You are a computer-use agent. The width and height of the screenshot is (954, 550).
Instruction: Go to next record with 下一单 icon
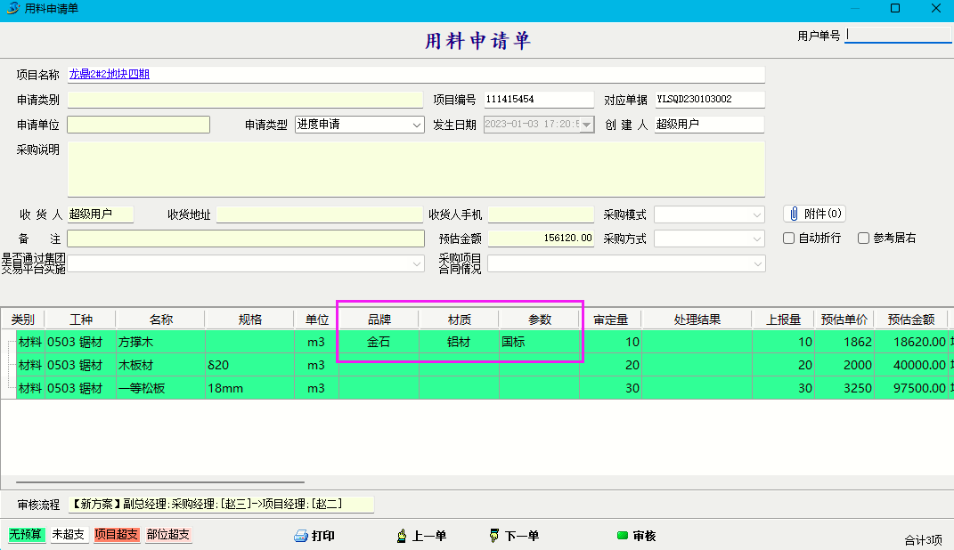coord(494,536)
